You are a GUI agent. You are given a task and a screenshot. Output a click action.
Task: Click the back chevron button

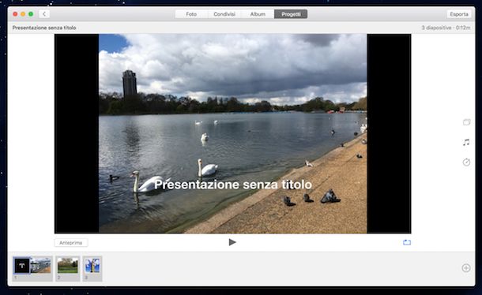[x=44, y=14]
